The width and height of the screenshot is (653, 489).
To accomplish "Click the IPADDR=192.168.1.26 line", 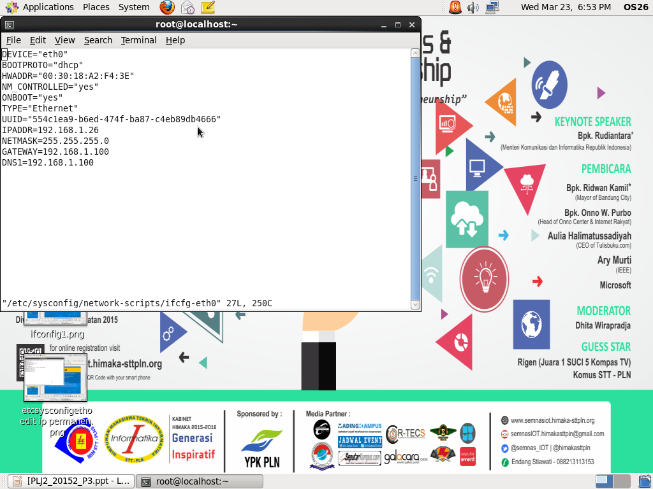I will 50,130.
